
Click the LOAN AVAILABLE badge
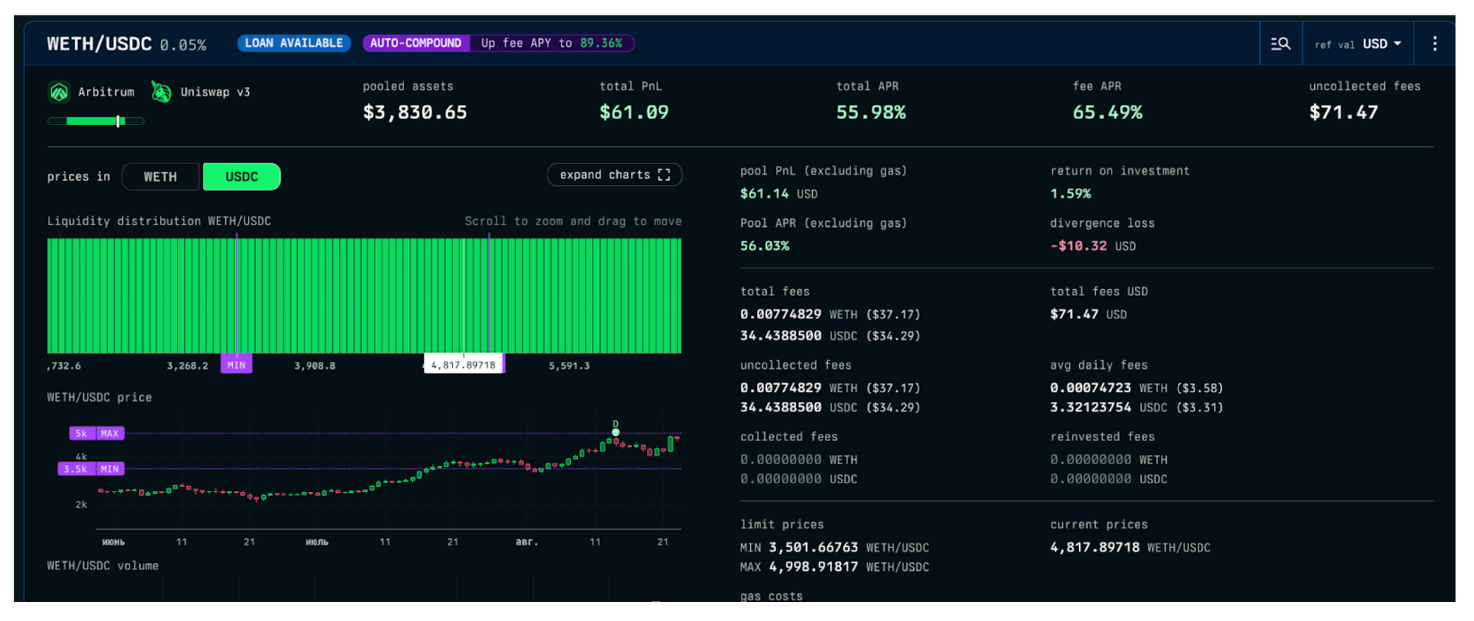point(293,43)
